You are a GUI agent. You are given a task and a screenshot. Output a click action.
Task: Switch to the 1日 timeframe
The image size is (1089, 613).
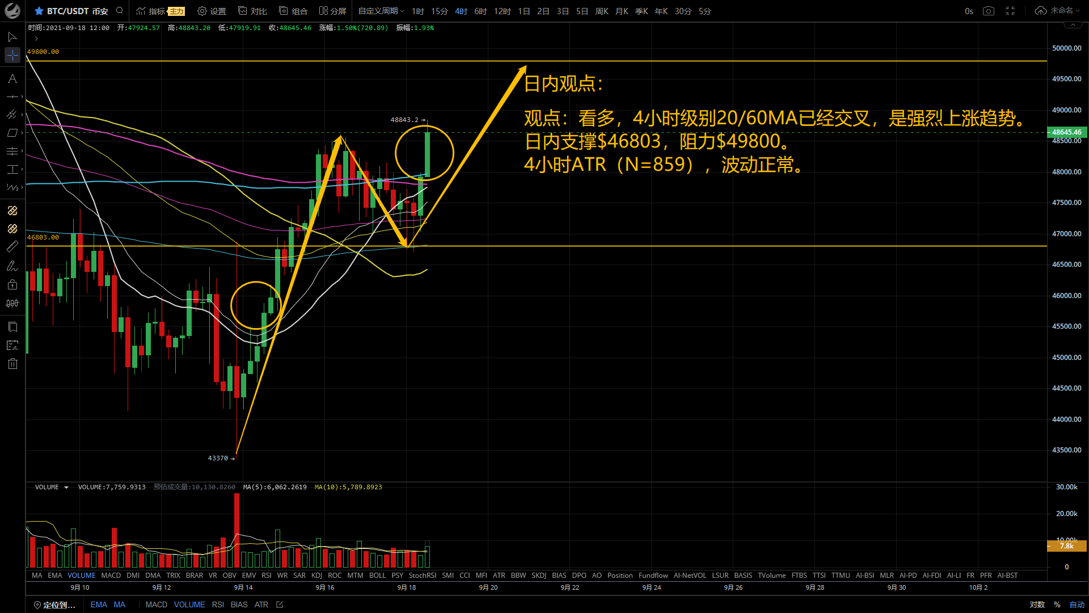click(524, 11)
